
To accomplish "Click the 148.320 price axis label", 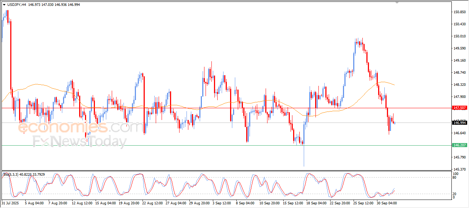I will click(459, 85).
